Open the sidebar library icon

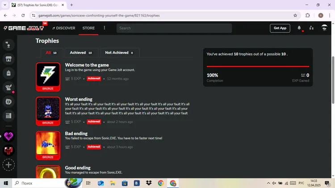coord(8,116)
